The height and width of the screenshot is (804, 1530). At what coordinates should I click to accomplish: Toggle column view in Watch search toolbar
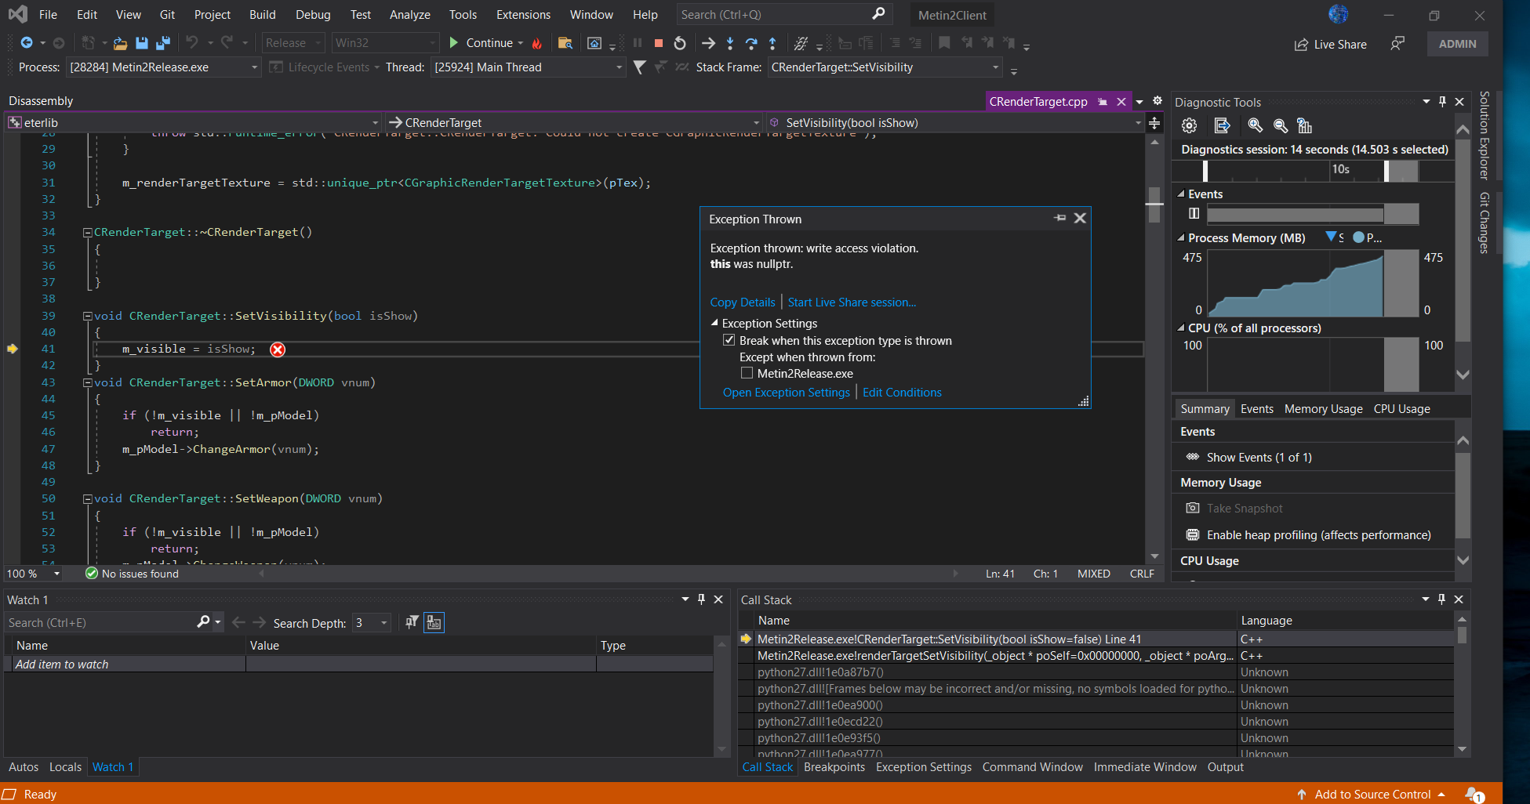coord(434,622)
